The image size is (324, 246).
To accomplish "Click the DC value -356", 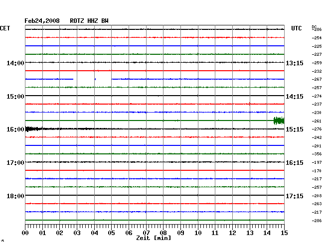I will [317, 154].
